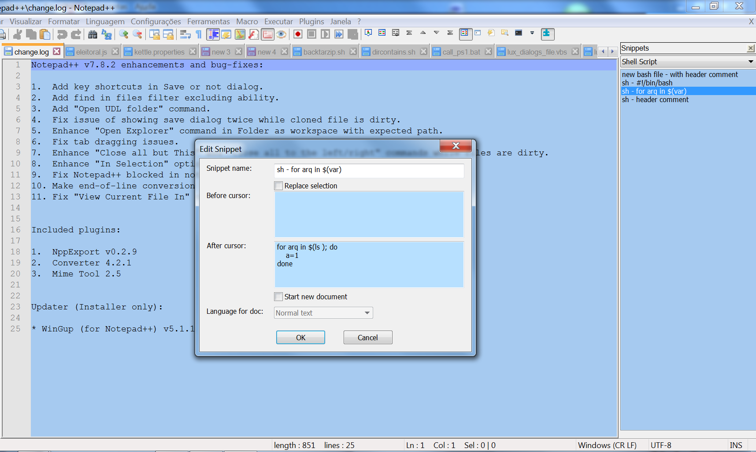Image resolution: width=756 pixels, height=452 pixels.
Task: Open the Function List icon
Action: coord(254,34)
